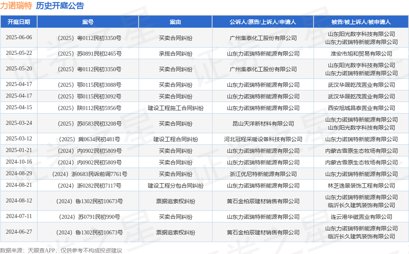The image size is (409, 254).
Task: Click the date 2025-03-24
Action: point(19,123)
